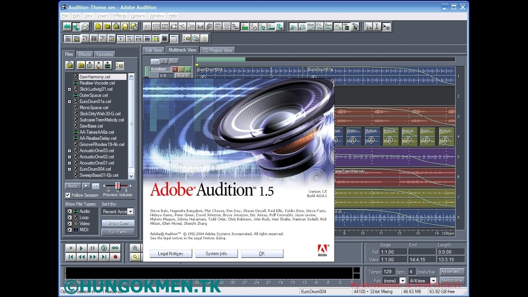Image resolution: width=528 pixels, height=297 pixels.
Task: Click the dB envelope toolbar icon
Action: (293, 27)
